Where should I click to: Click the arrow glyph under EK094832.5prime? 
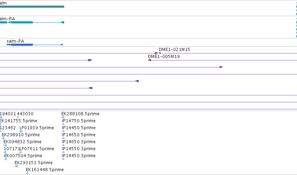[5, 145]
